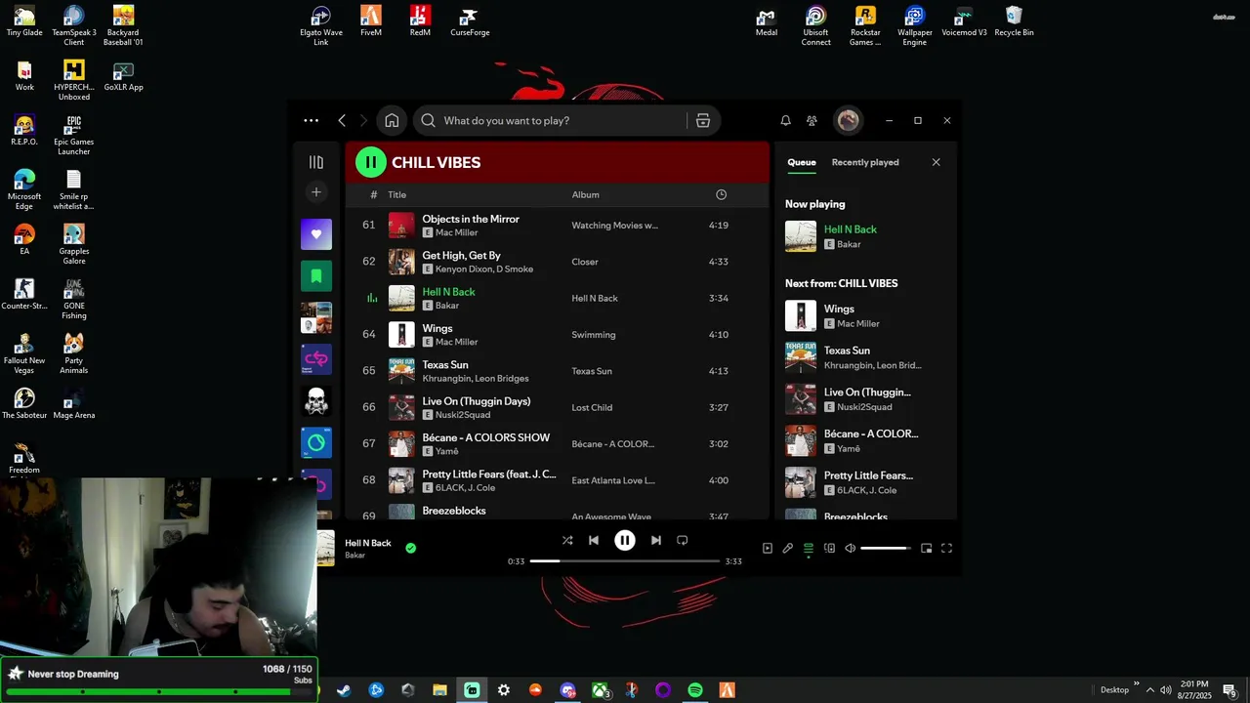Open the Connect to a device icon
Image resolution: width=1250 pixels, height=703 pixels.
tap(830, 548)
